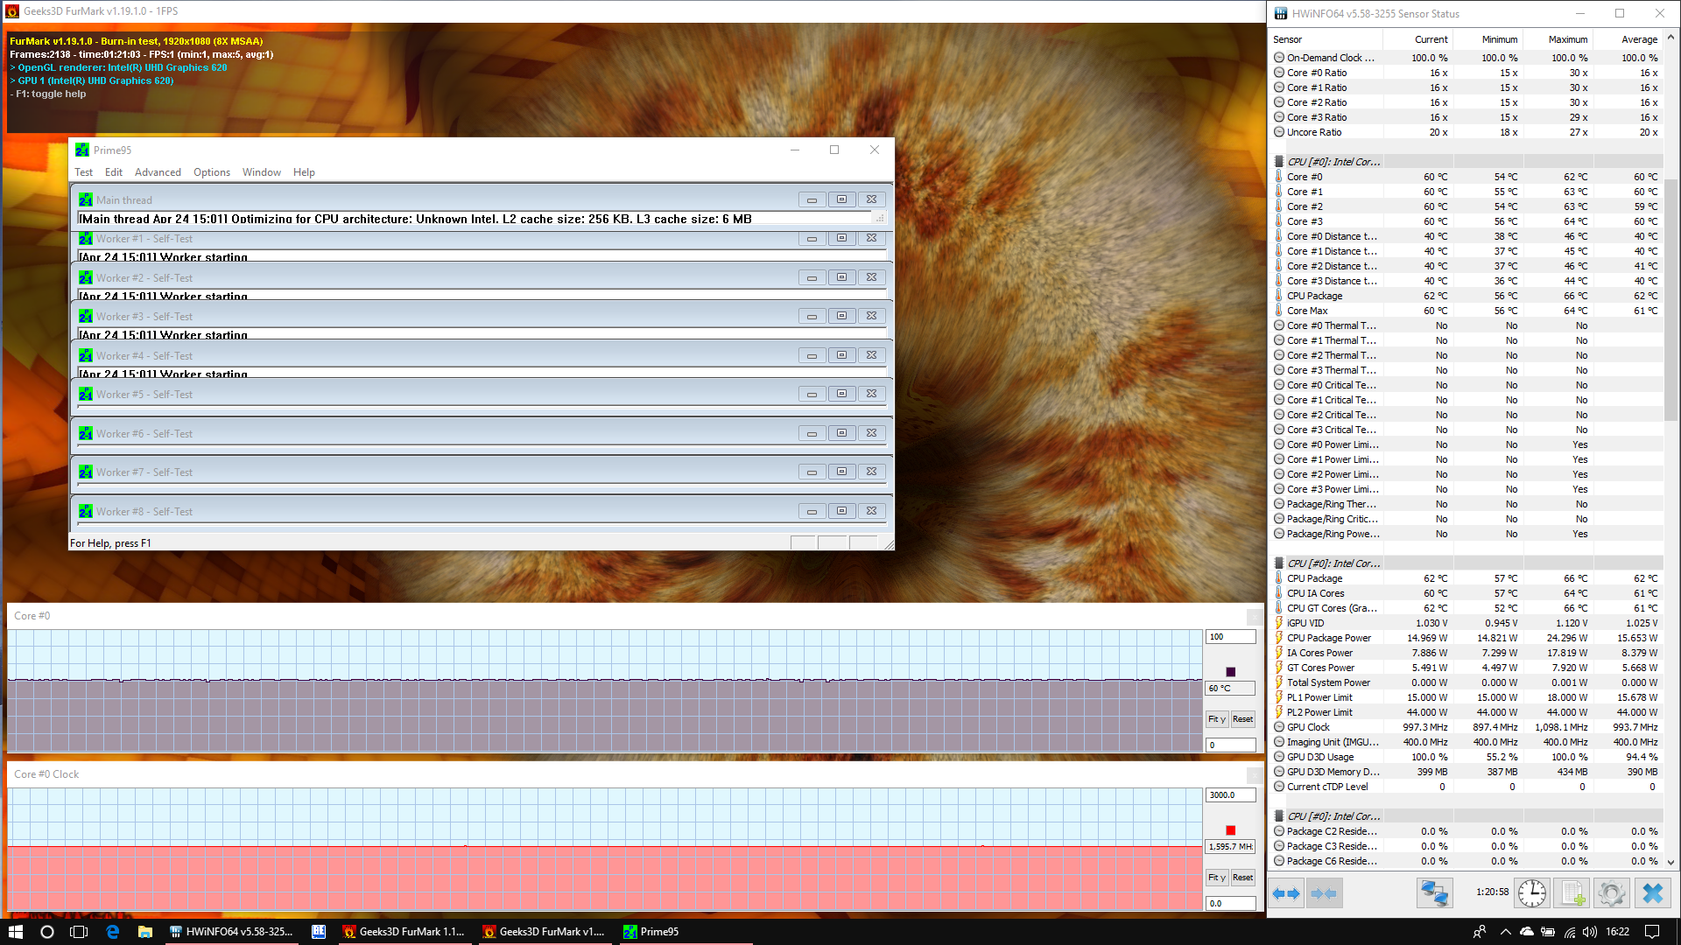Open the Action Center notification icon
1681x945 pixels.
1652,932
